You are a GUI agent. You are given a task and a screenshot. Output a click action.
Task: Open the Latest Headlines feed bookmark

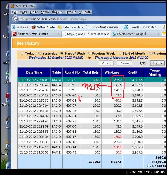point(71,27)
